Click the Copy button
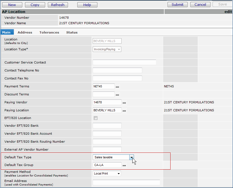The image size is (233, 188). point(35,5)
